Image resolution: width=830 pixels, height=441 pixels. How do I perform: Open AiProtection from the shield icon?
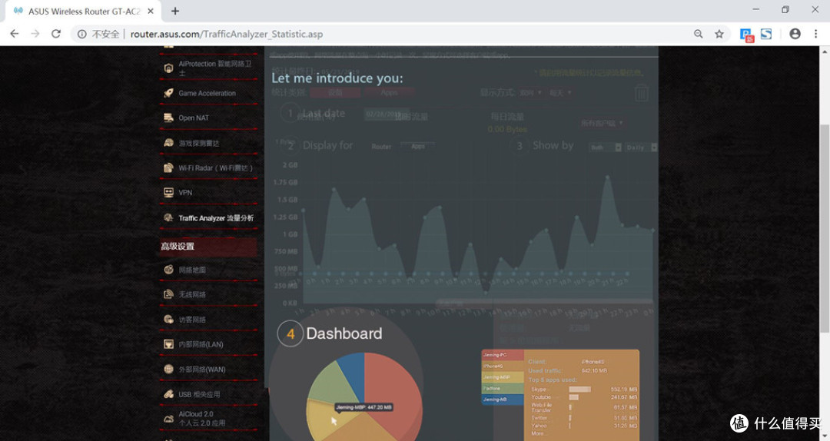[x=168, y=68]
